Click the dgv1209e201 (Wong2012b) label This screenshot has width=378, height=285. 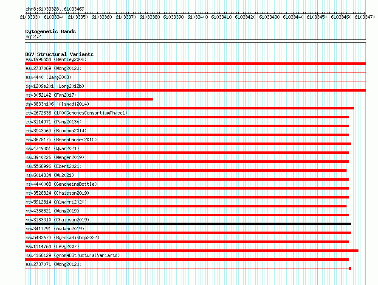(x=55, y=86)
